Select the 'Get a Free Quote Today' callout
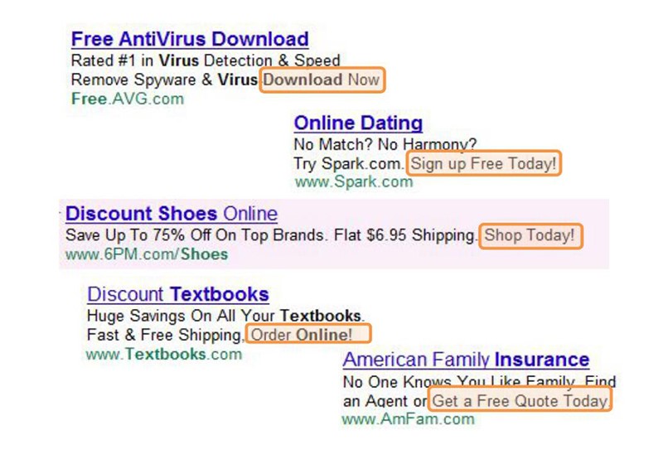The height and width of the screenshot is (459, 663). 520,401
